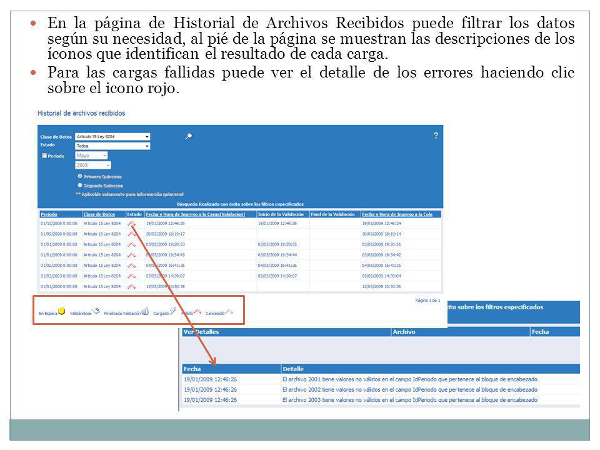The width and height of the screenshot is (600, 450).
Task: Click the Estado column header
Action: point(134,214)
